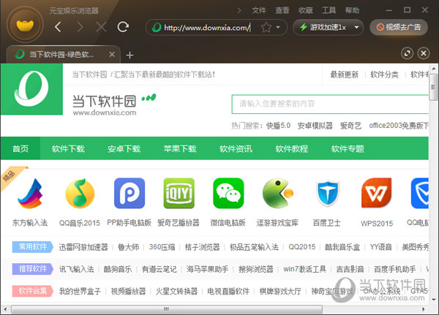The width and height of the screenshot is (439, 315).
Task: Click the 东方输入法 app icon
Action: [x=30, y=194]
